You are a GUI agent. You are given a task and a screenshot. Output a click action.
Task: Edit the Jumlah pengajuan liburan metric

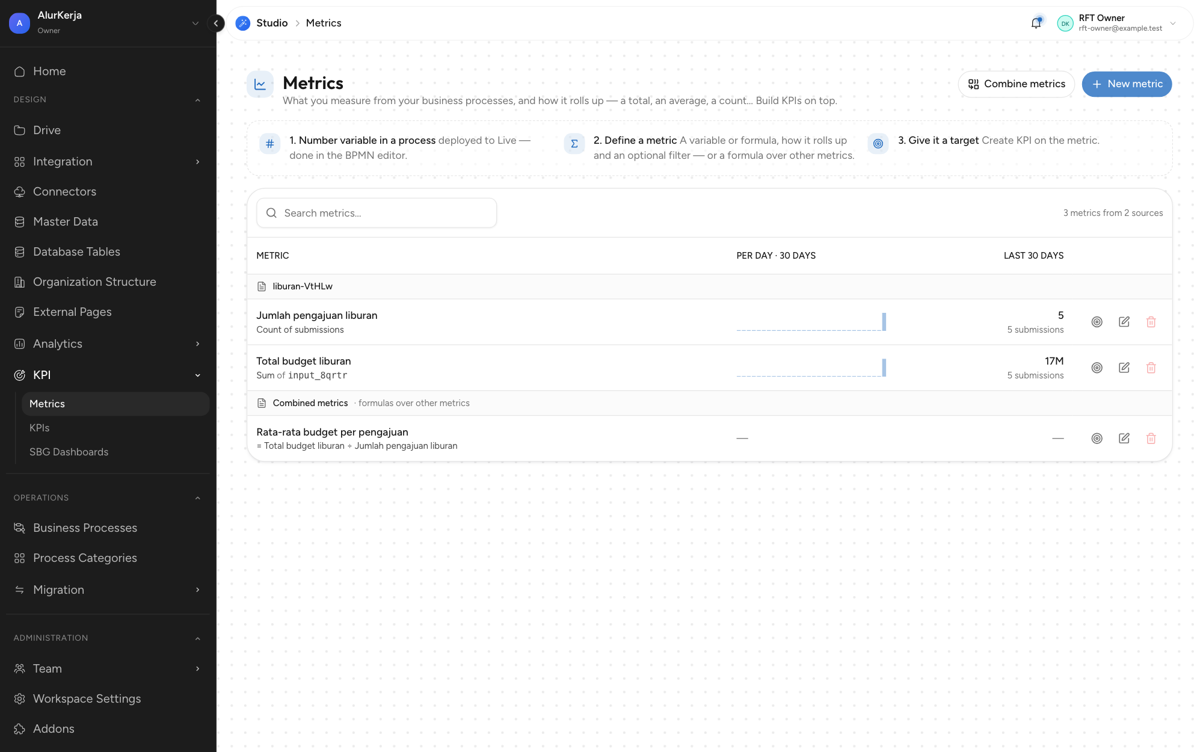1124,322
